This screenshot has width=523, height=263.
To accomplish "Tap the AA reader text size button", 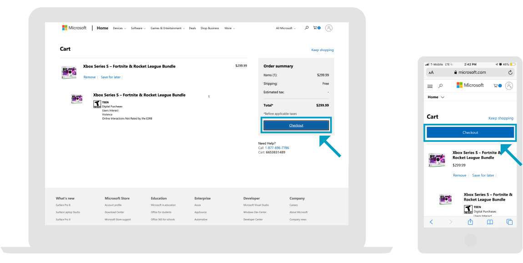I will click(x=431, y=72).
